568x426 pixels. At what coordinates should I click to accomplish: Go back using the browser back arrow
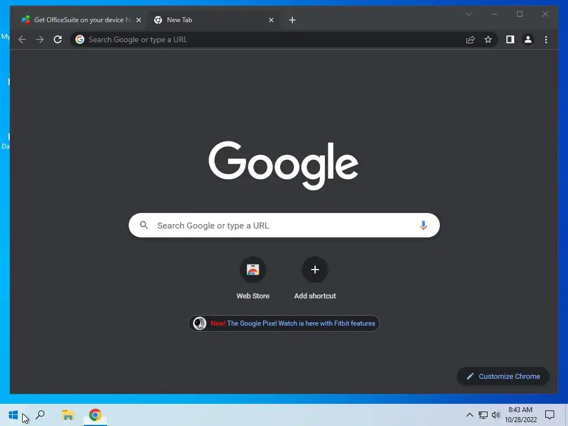pyautogui.click(x=22, y=39)
